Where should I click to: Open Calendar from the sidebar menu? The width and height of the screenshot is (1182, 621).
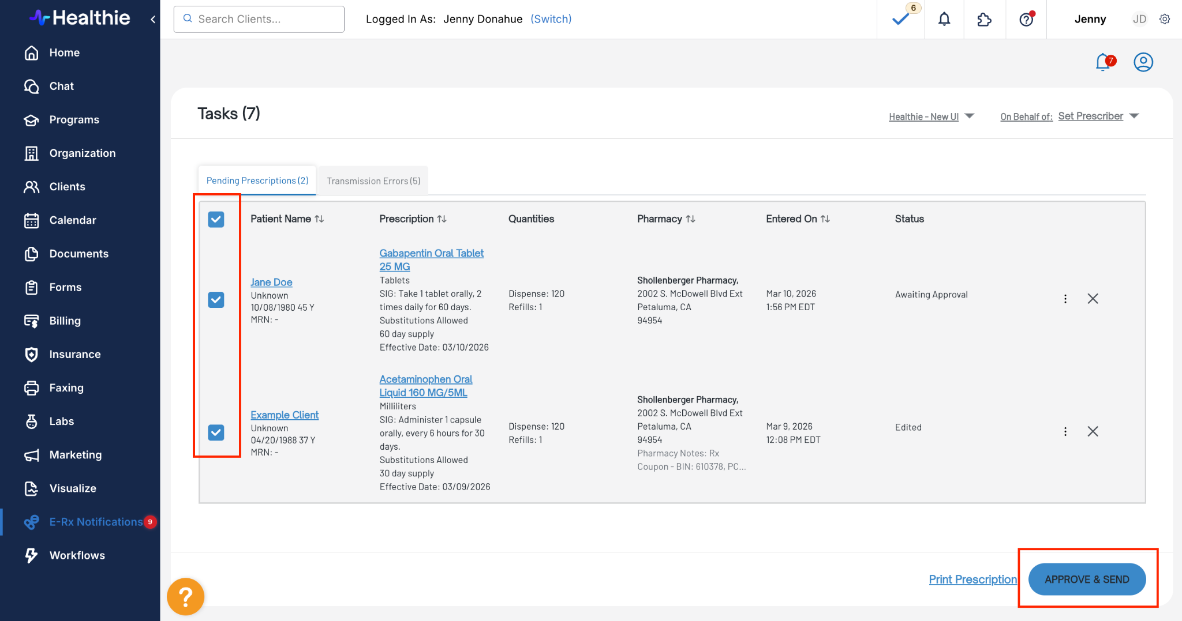point(73,220)
